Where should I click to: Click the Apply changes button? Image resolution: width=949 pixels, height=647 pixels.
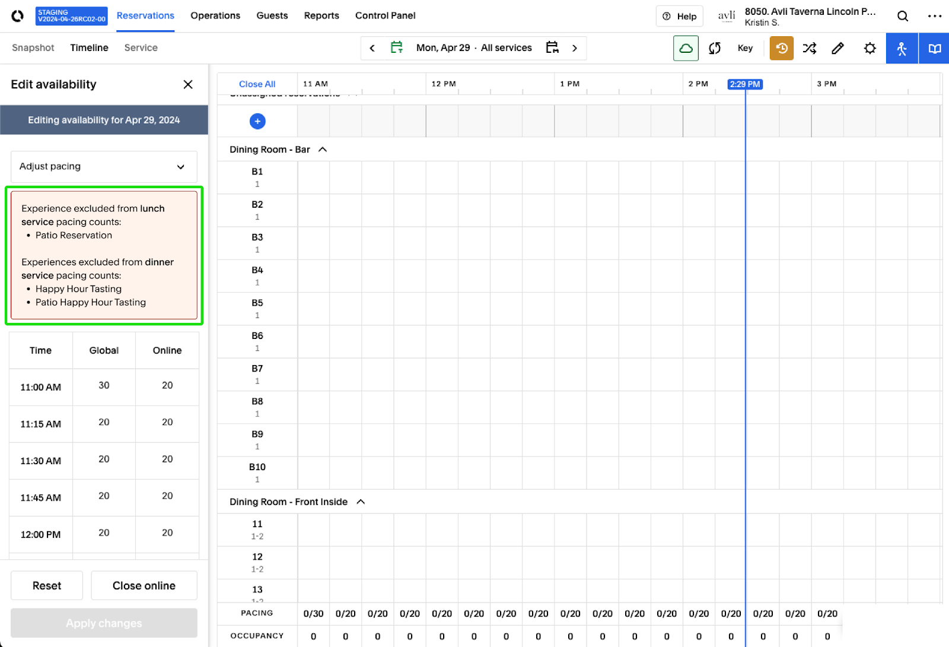[104, 623]
